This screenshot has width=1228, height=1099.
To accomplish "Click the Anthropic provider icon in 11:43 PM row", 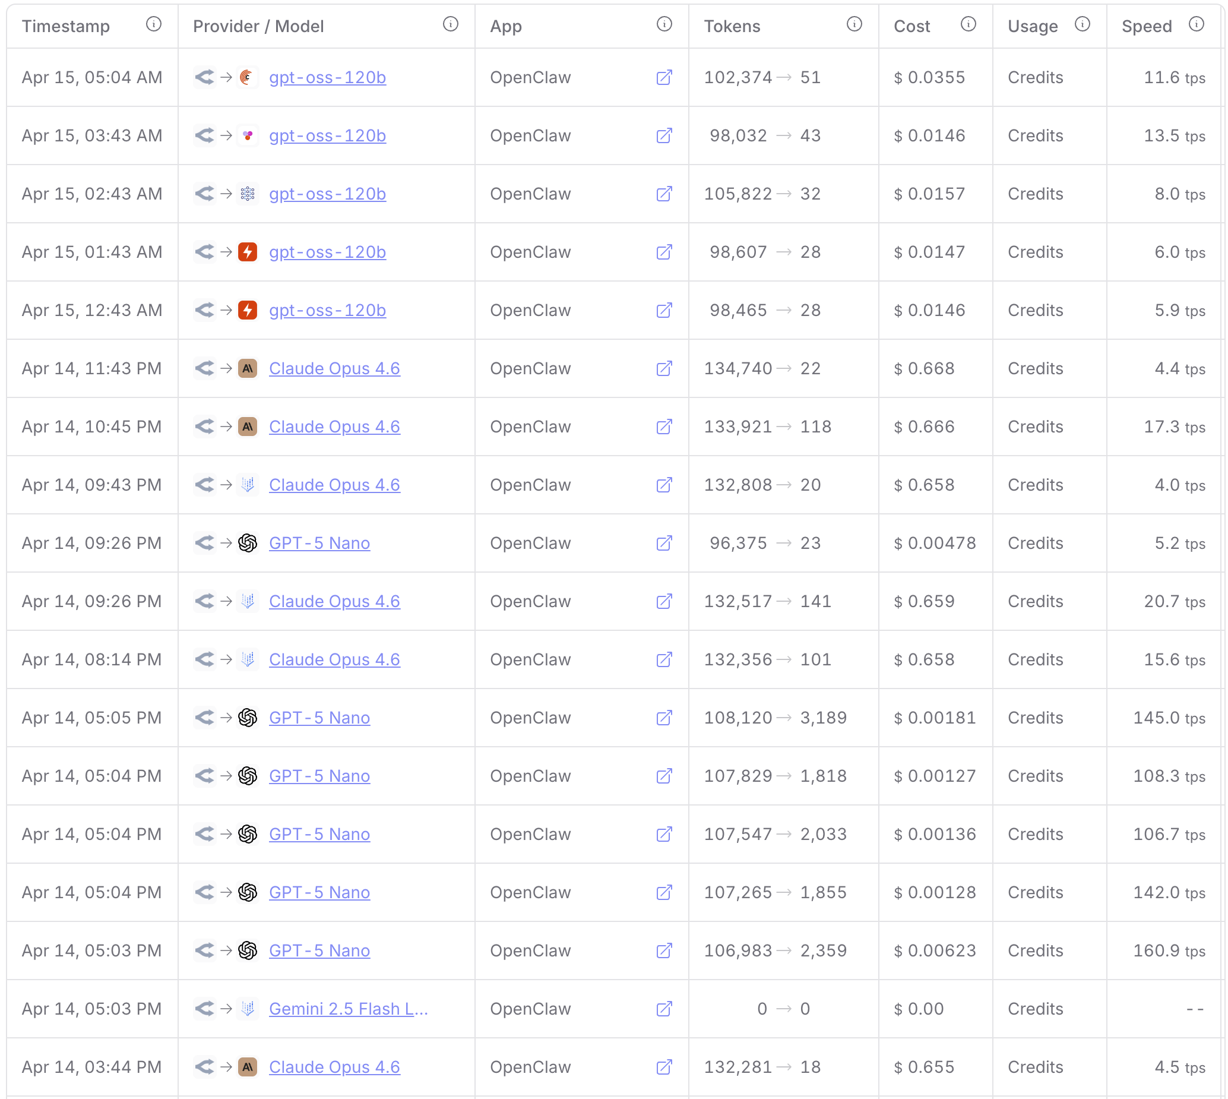I will point(248,368).
